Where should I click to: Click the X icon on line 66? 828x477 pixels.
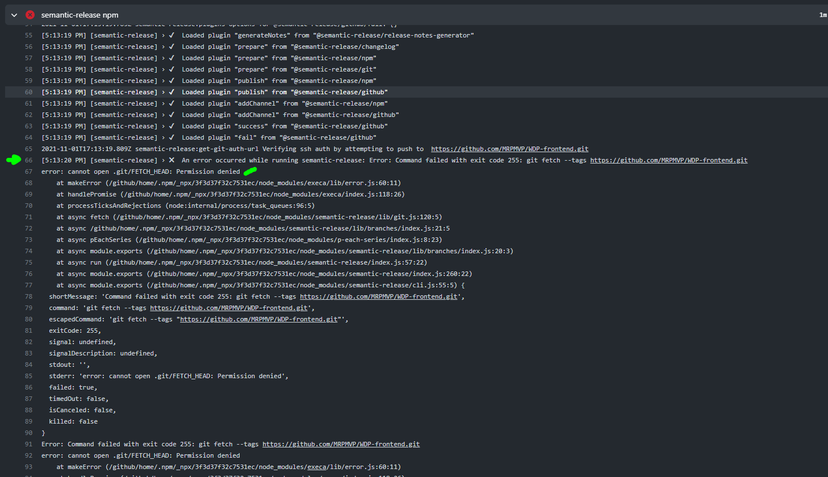coord(172,160)
